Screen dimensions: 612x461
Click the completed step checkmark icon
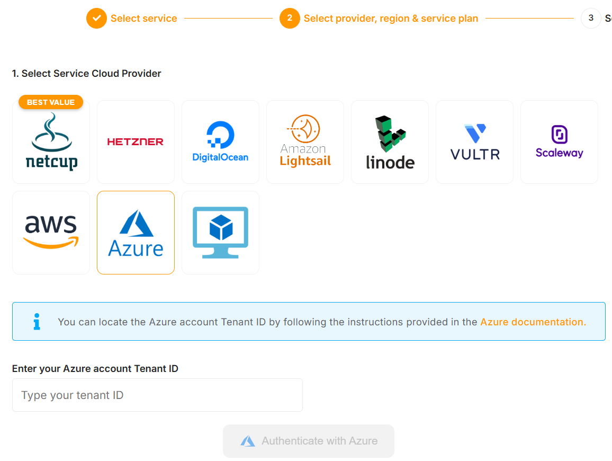tap(96, 19)
